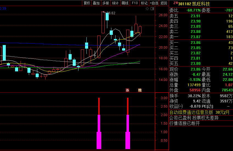Select the 多股 multi-stock view
Screen dimensions: 233x151
coord(106,3)
